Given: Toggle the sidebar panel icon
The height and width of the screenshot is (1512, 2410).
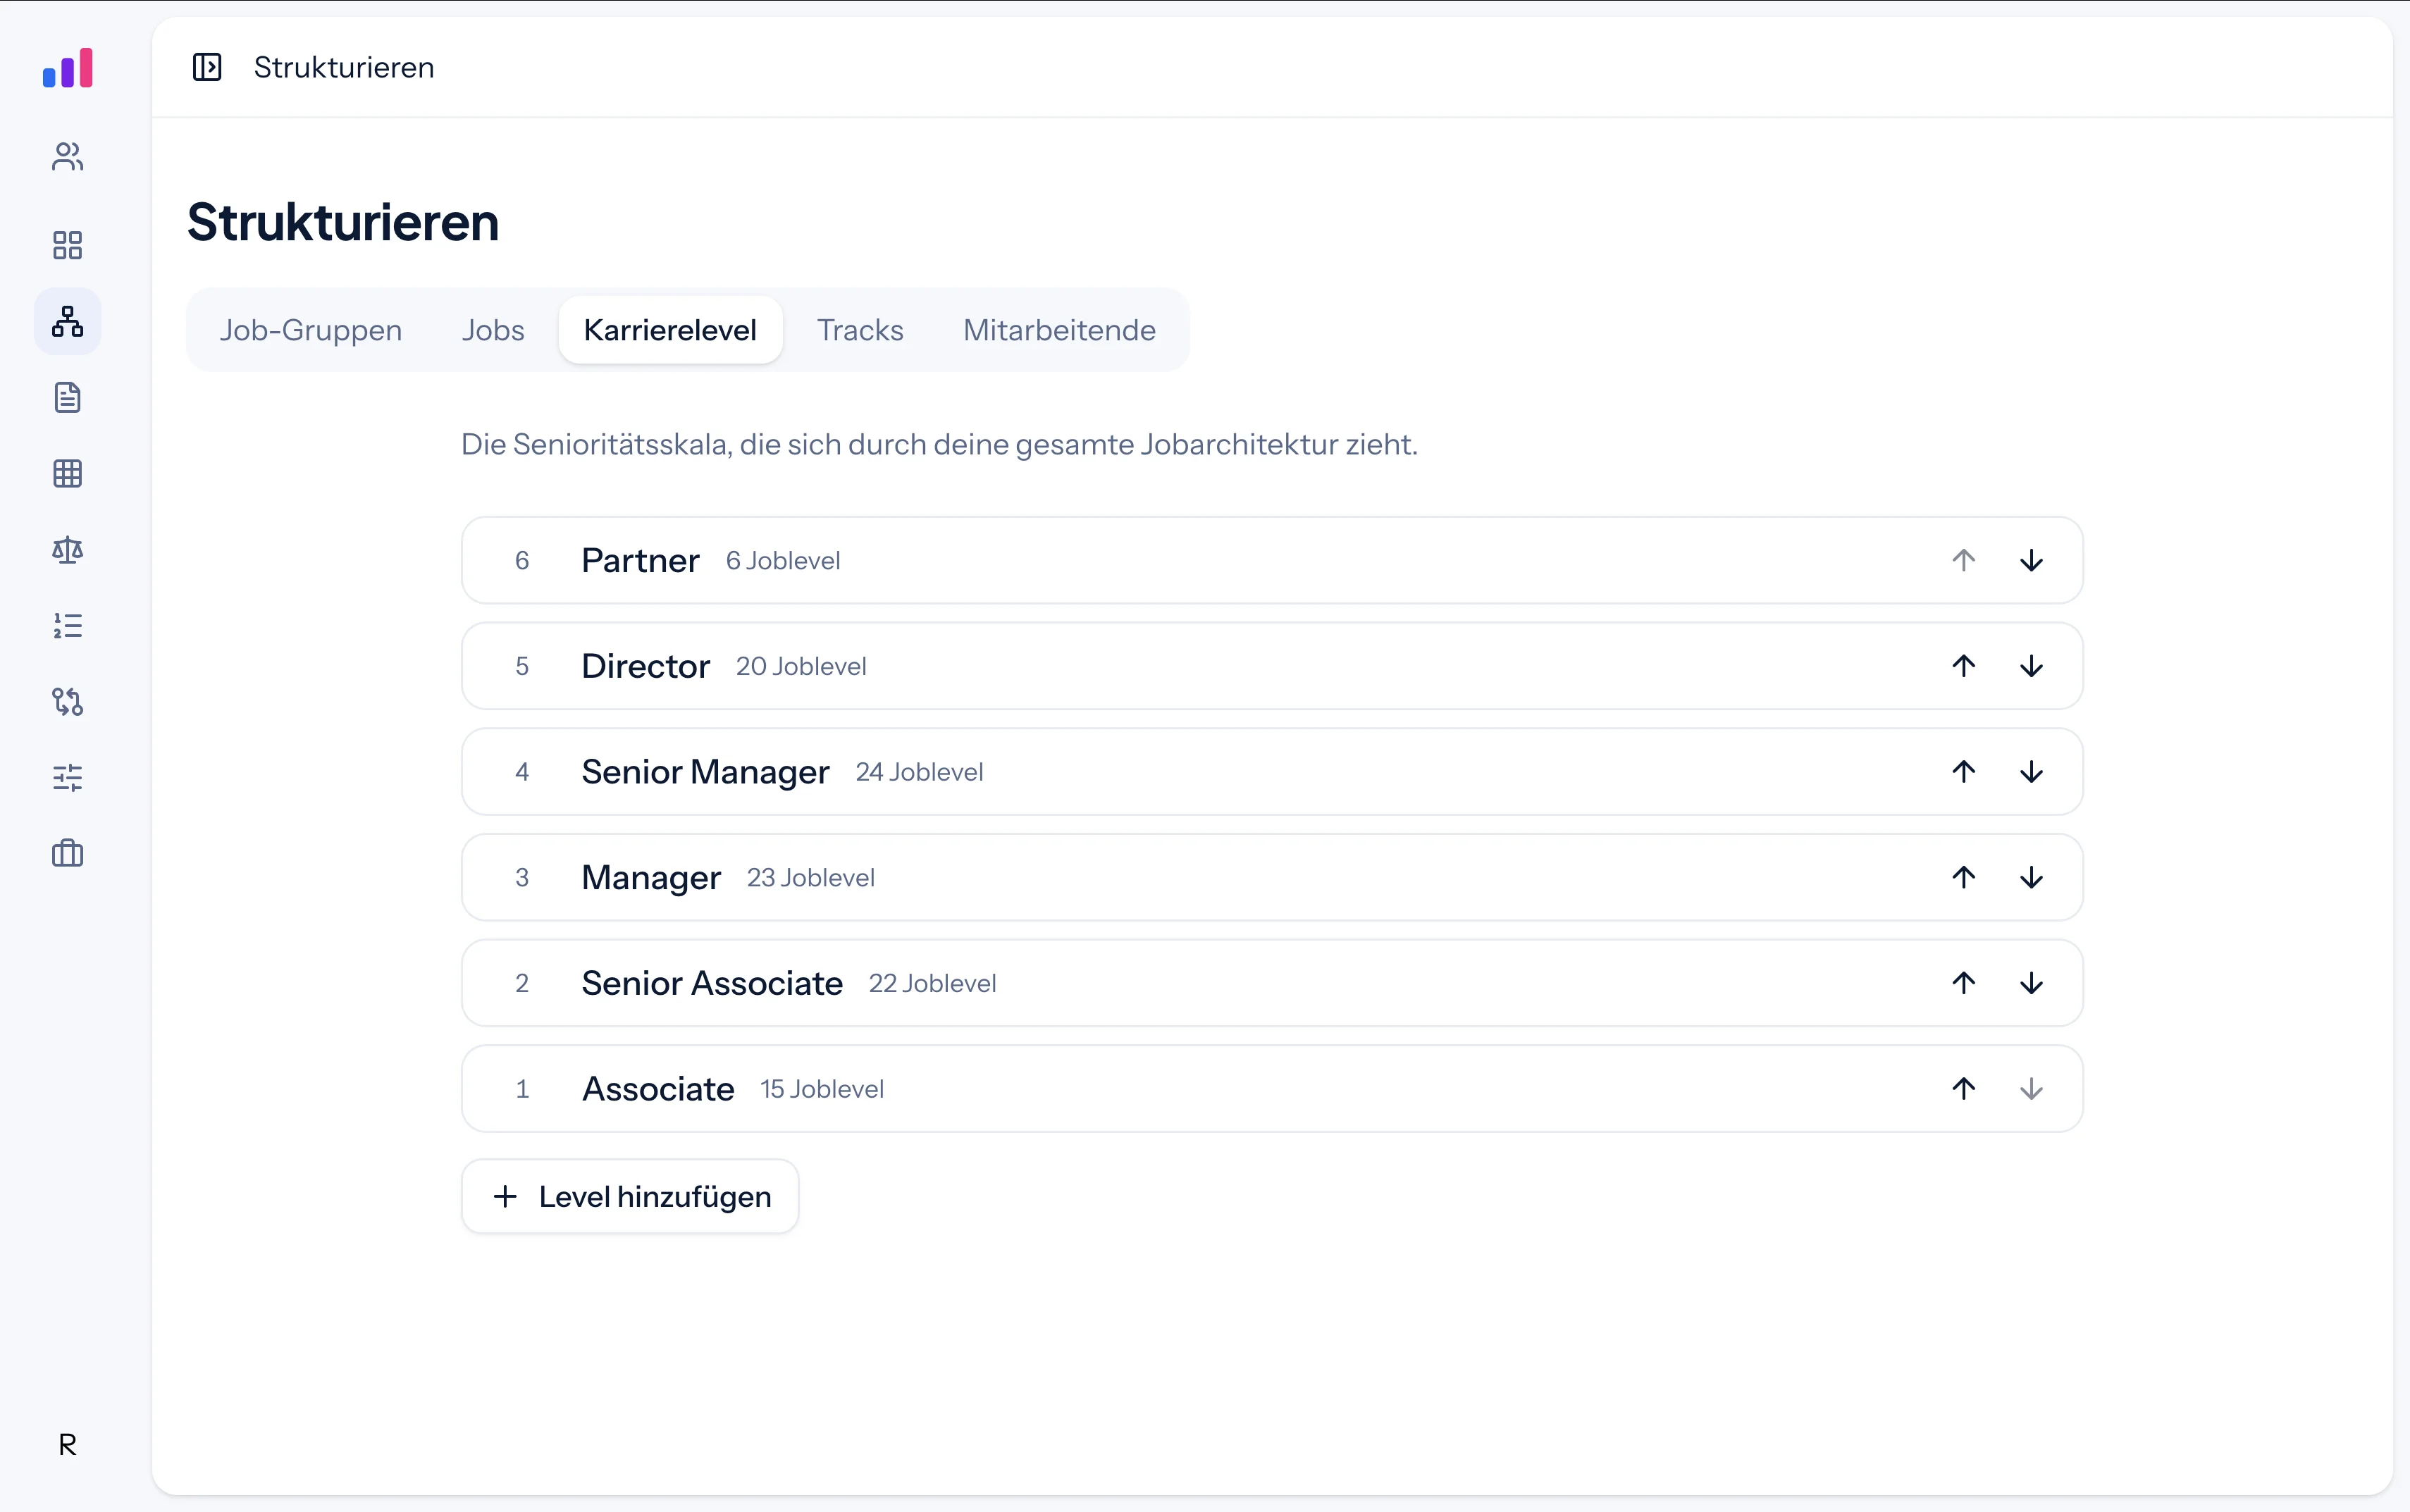Looking at the screenshot, I should 207,67.
